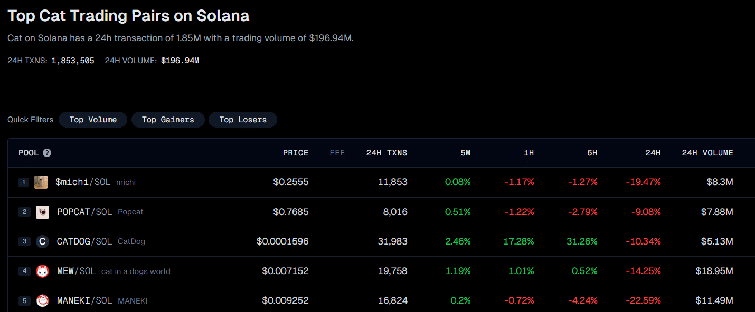Open the CATDOG/SOL pair page
This screenshot has width=755, height=312.
pyautogui.click(x=84, y=241)
